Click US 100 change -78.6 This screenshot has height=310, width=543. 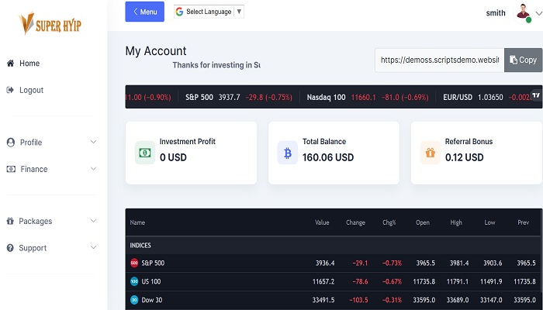coord(360,281)
